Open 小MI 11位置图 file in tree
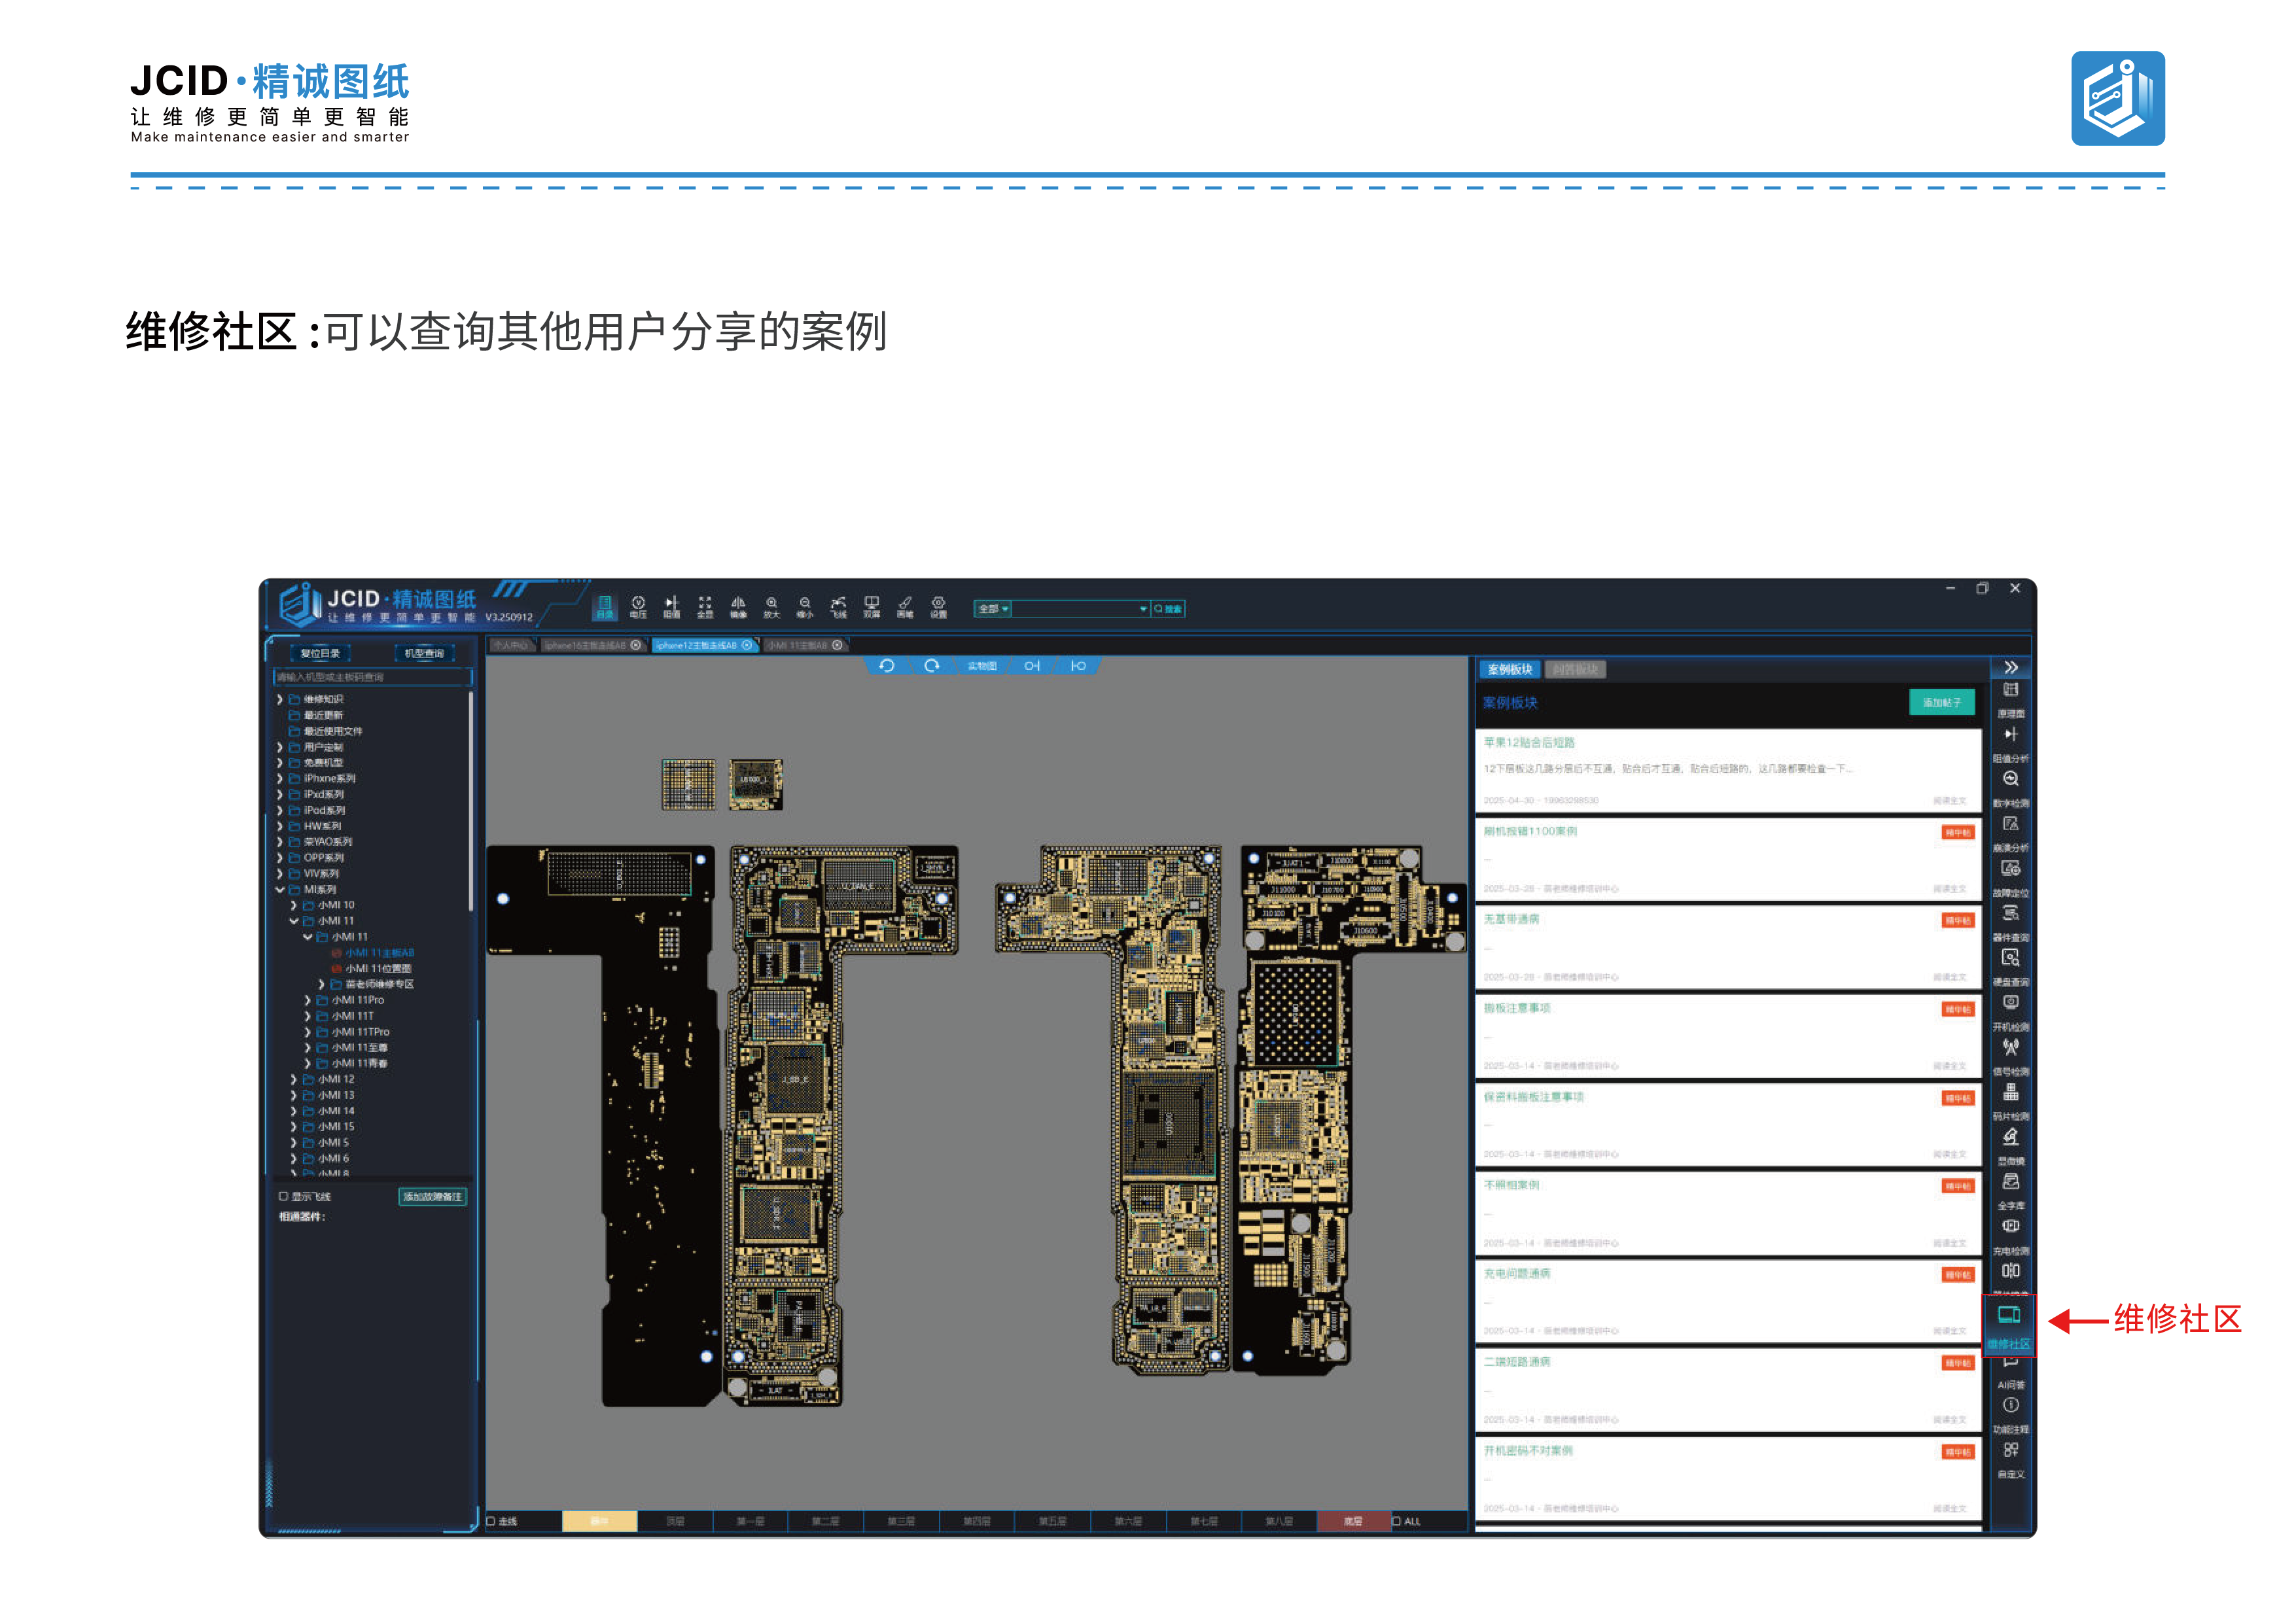The height and width of the screenshot is (1623, 2296). tap(378, 969)
